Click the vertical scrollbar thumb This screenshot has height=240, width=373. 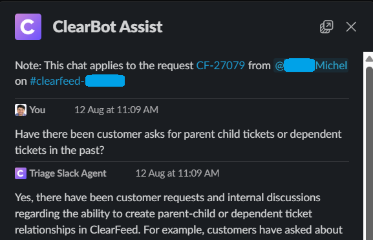(x=369, y=153)
